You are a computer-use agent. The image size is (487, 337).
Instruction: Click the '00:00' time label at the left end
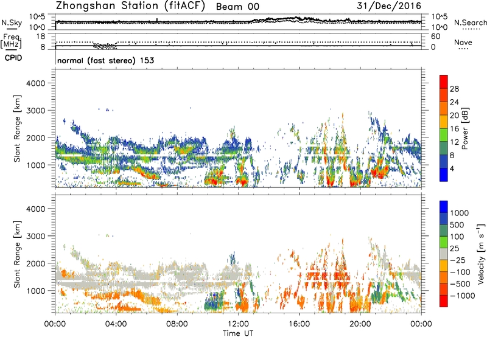coord(55,324)
